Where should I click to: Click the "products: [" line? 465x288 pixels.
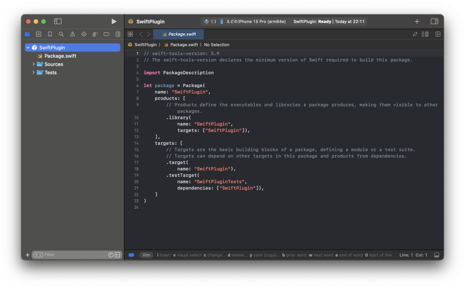click(x=170, y=98)
